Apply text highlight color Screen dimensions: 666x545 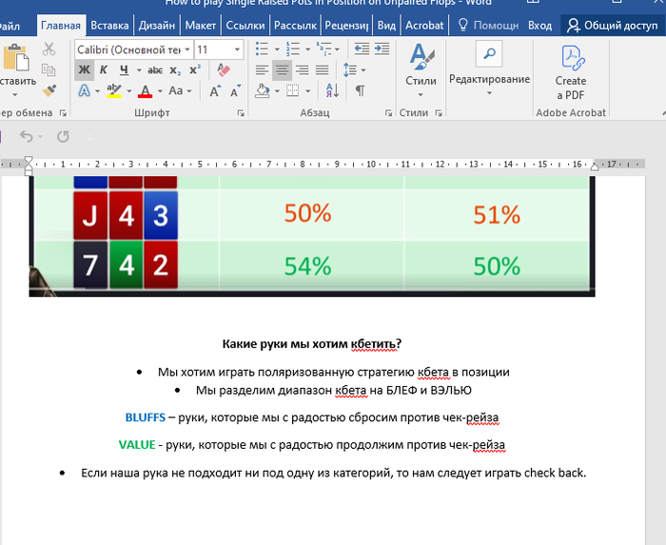pyautogui.click(x=114, y=91)
